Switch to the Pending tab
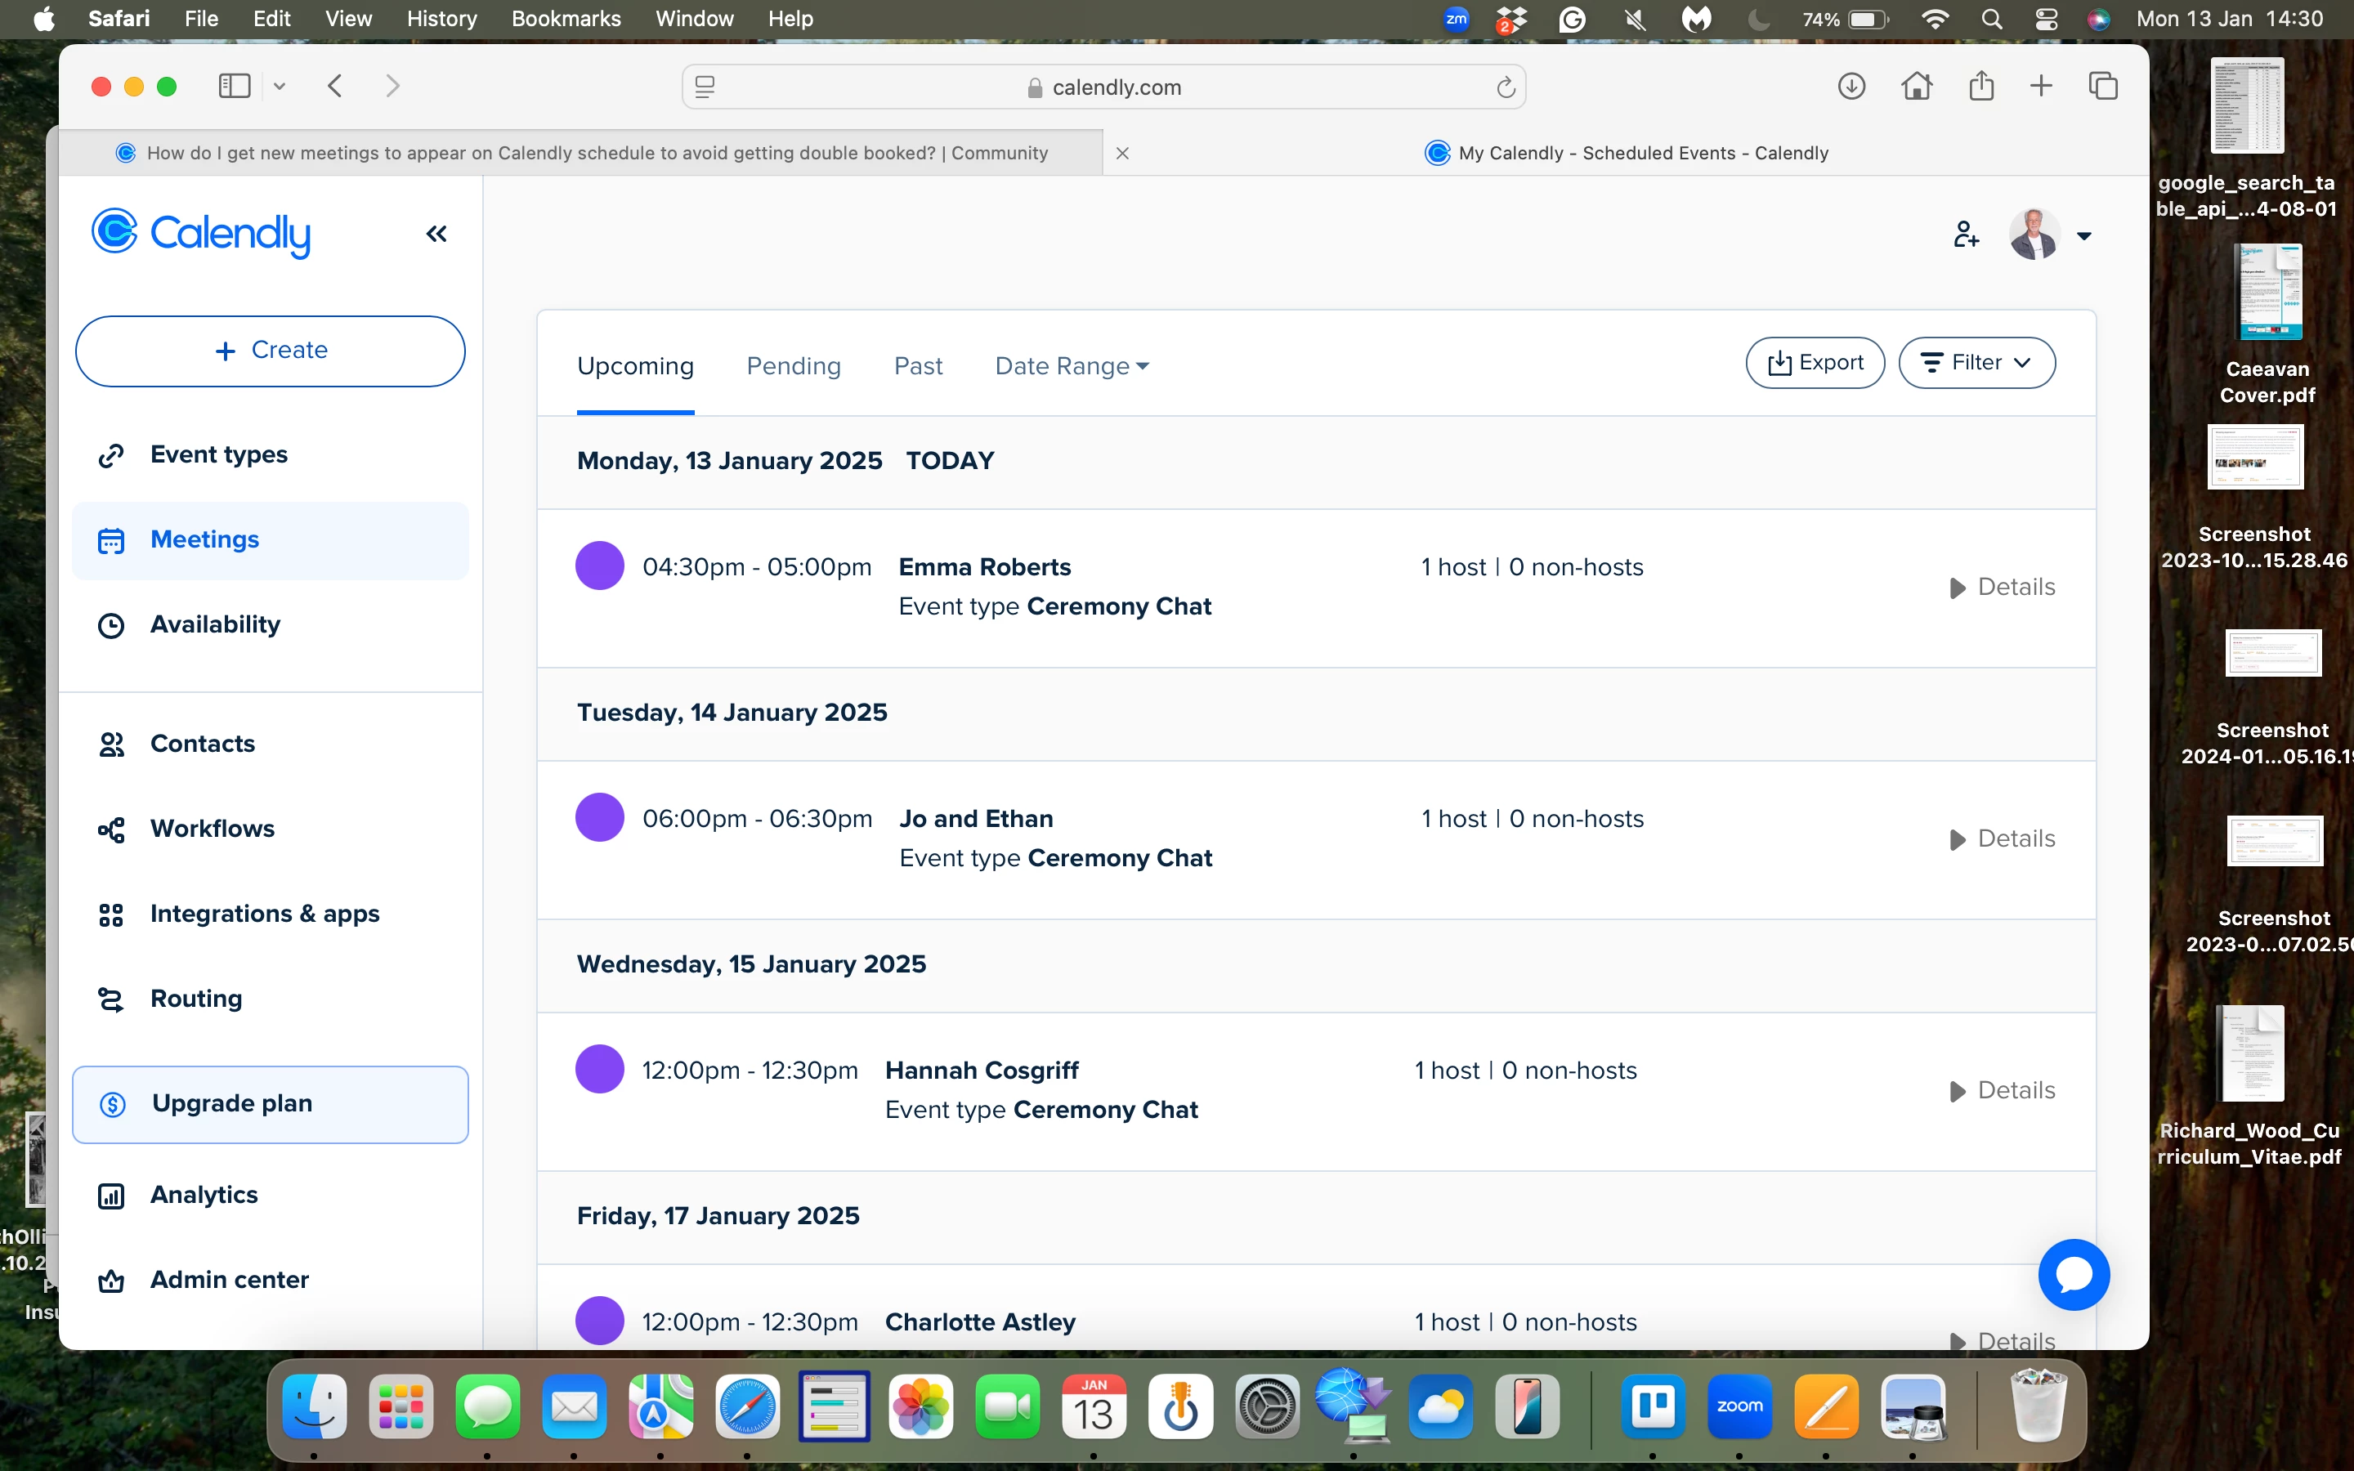The height and width of the screenshot is (1471, 2354). [x=793, y=366]
